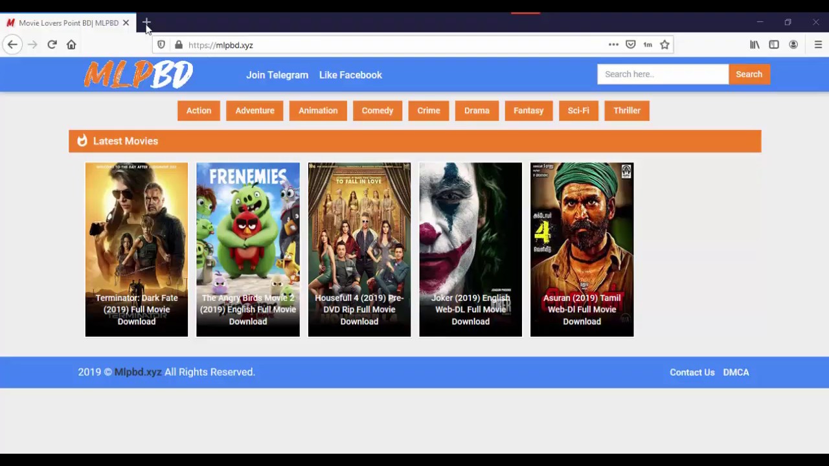Focus the Search here input
The width and height of the screenshot is (829, 466).
[x=663, y=74]
